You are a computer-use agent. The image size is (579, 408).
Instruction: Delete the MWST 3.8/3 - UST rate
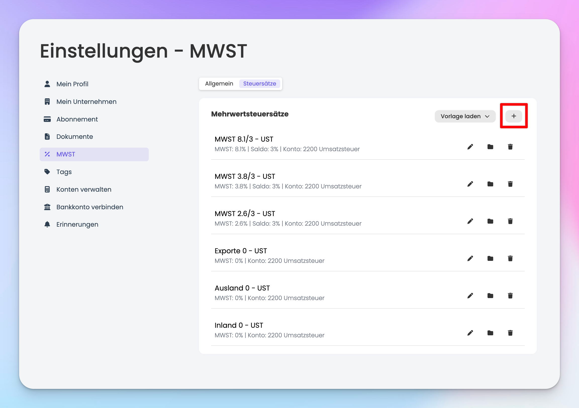click(x=510, y=184)
